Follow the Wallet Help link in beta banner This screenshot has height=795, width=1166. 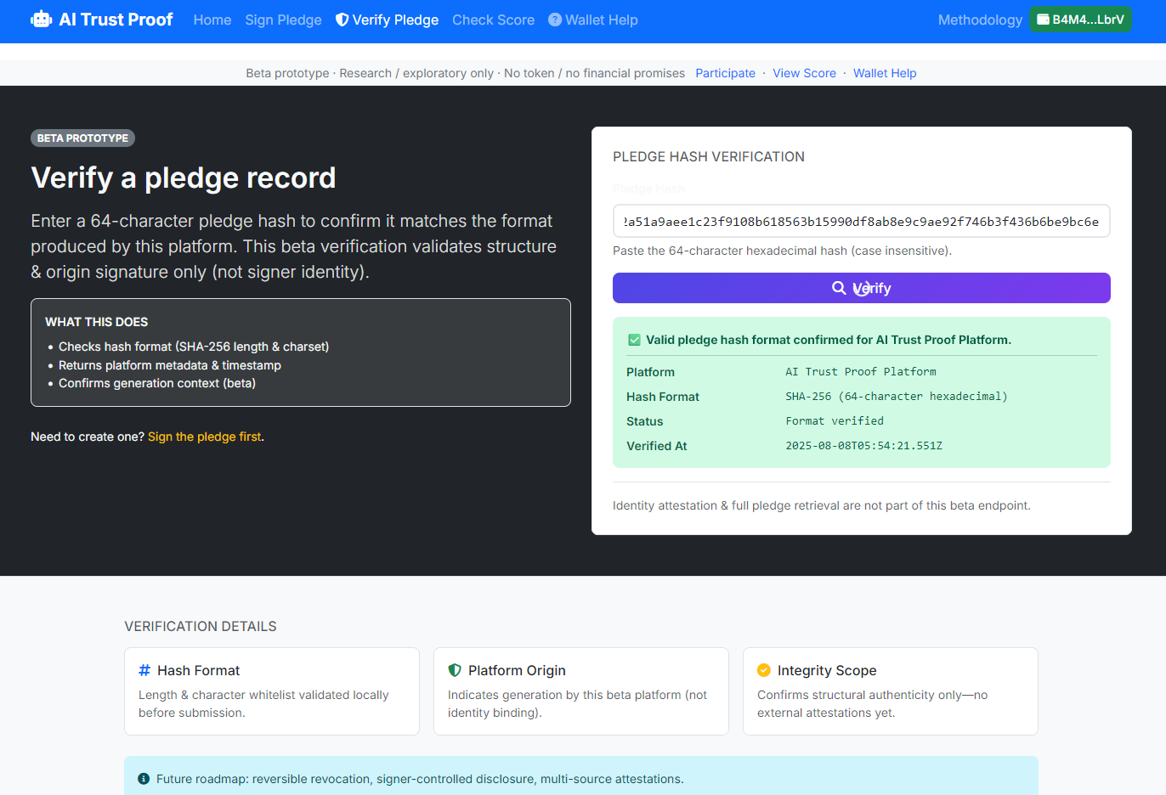pos(885,73)
